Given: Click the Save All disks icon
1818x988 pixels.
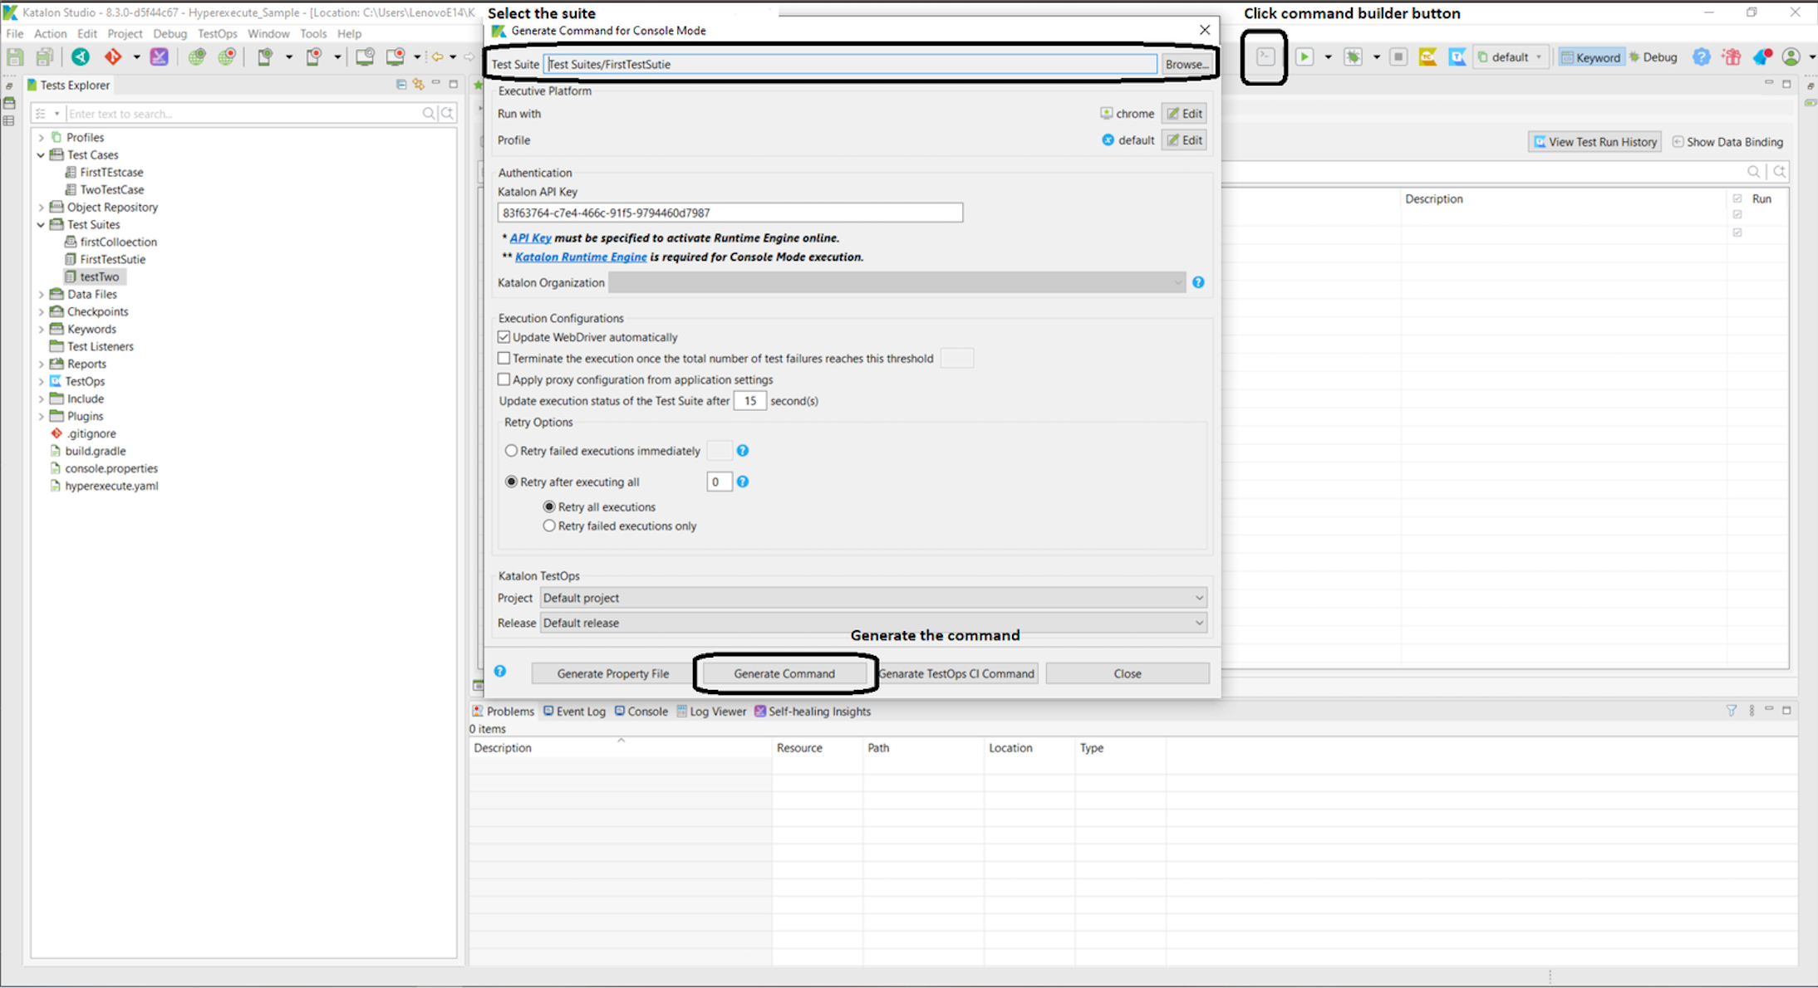Looking at the screenshot, I should coord(45,56).
